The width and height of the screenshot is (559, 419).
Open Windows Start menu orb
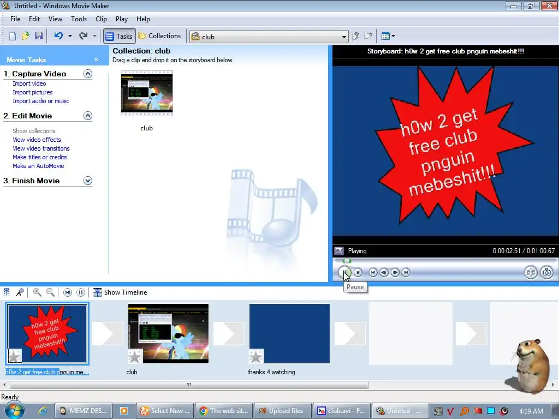[15, 411]
